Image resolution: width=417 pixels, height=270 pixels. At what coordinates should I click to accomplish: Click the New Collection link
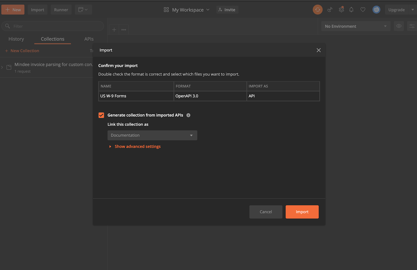[x=22, y=51]
